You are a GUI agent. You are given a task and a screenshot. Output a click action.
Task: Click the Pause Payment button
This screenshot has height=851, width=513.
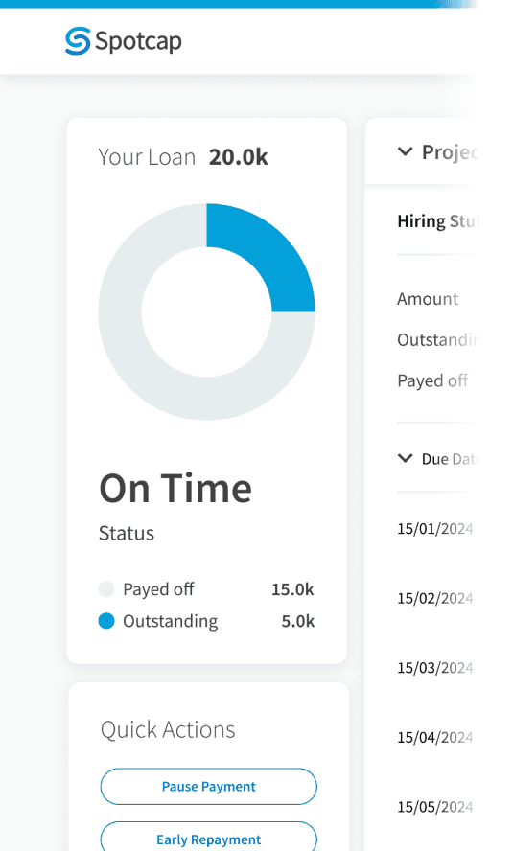pyautogui.click(x=208, y=787)
